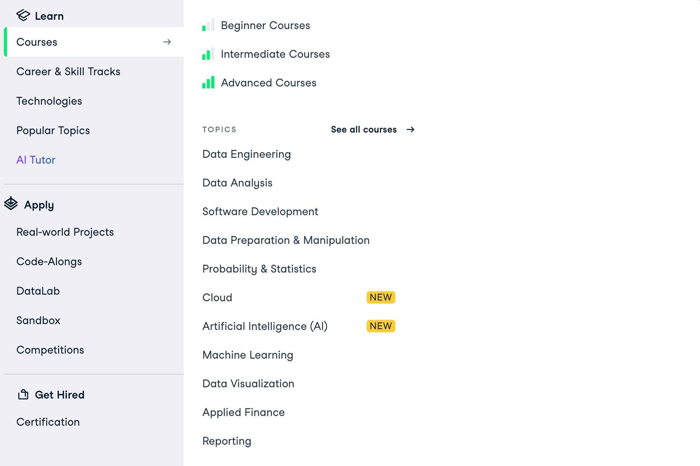Open Beginner Courses link
Image resolution: width=700 pixels, height=466 pixels.
266,26
